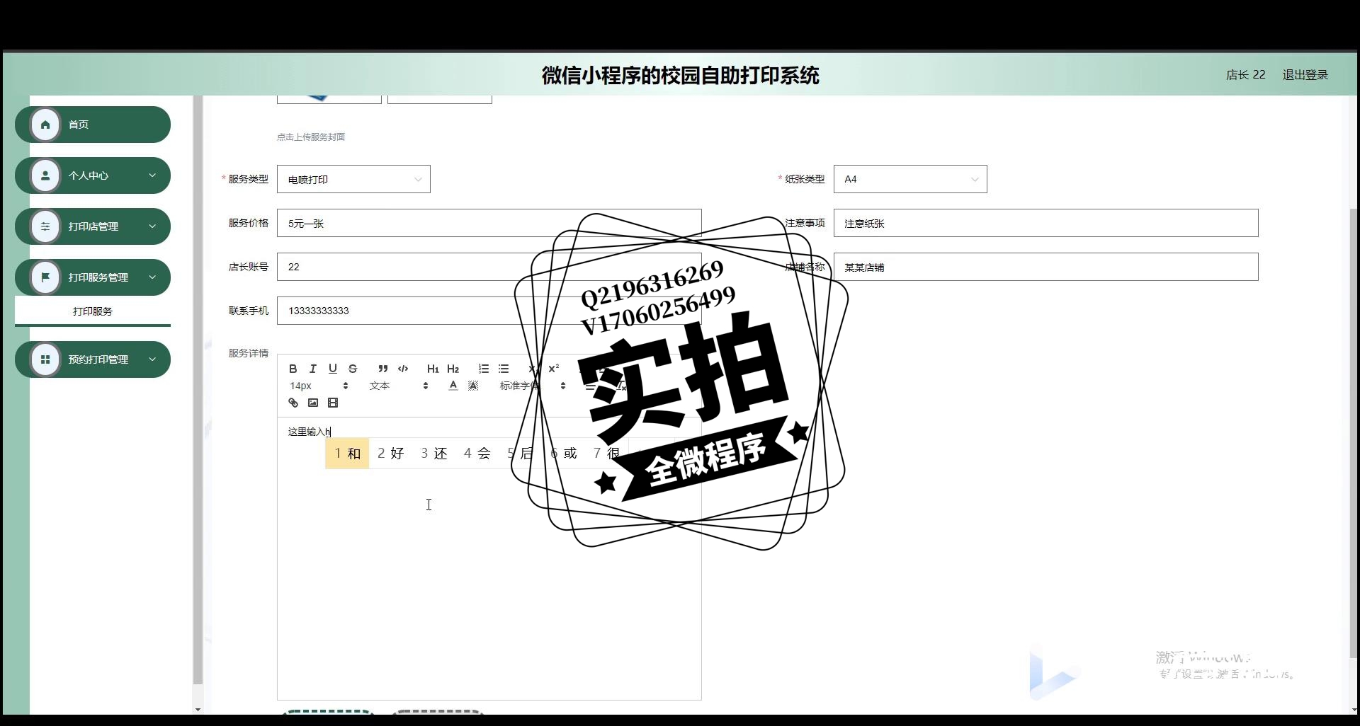Go to 首页 in the sidebar
This screenshot has height=726, width=1360.
point(93,125)
